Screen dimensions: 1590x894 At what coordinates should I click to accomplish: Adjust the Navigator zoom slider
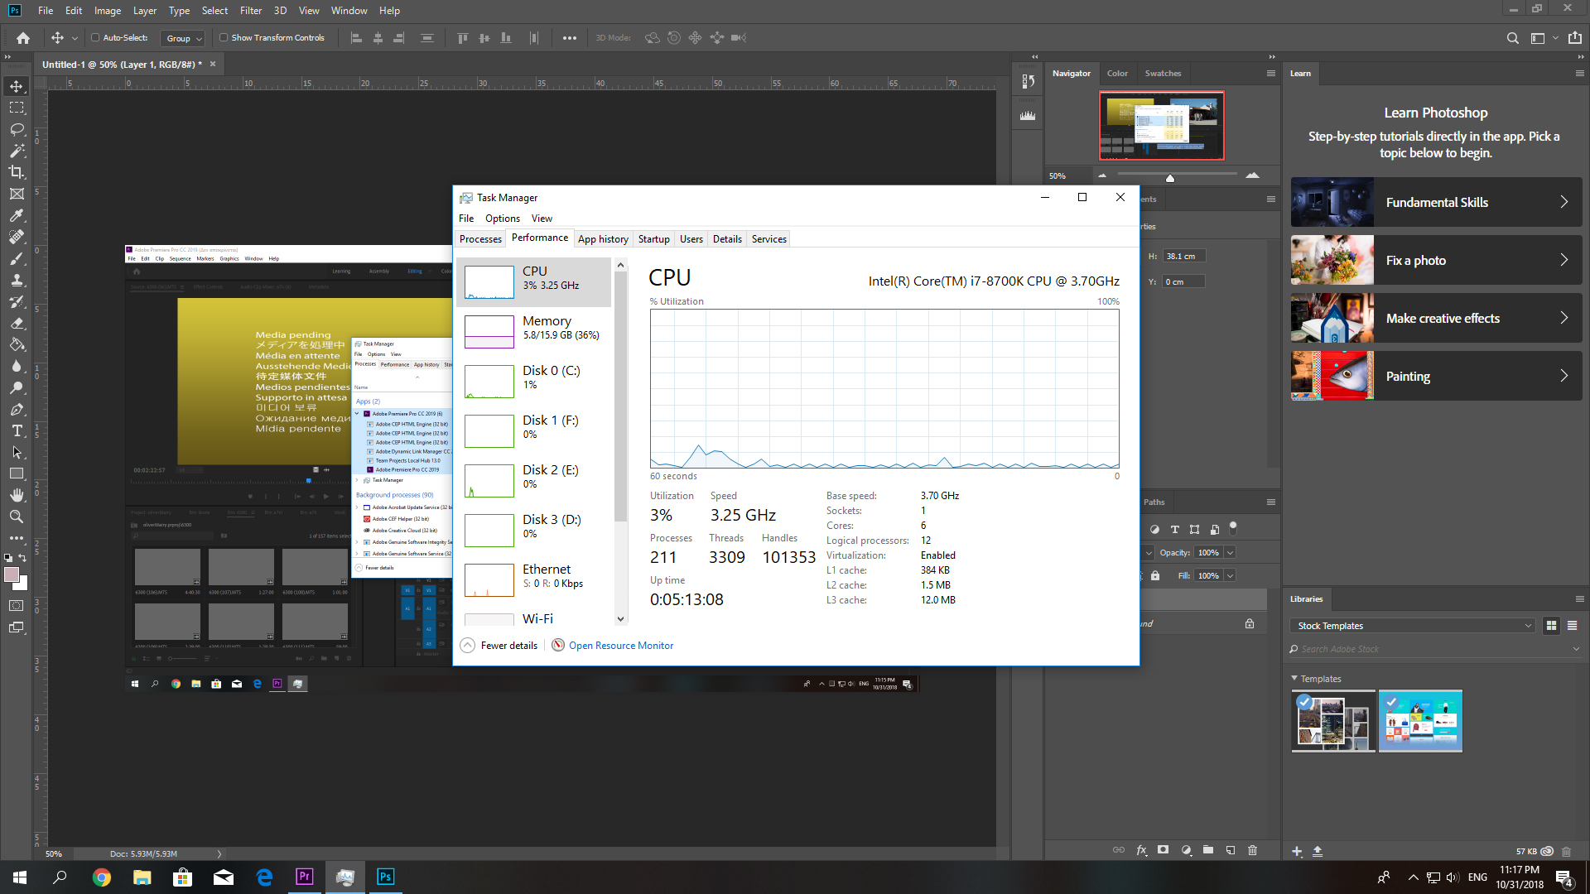(x=1170, y=177)
